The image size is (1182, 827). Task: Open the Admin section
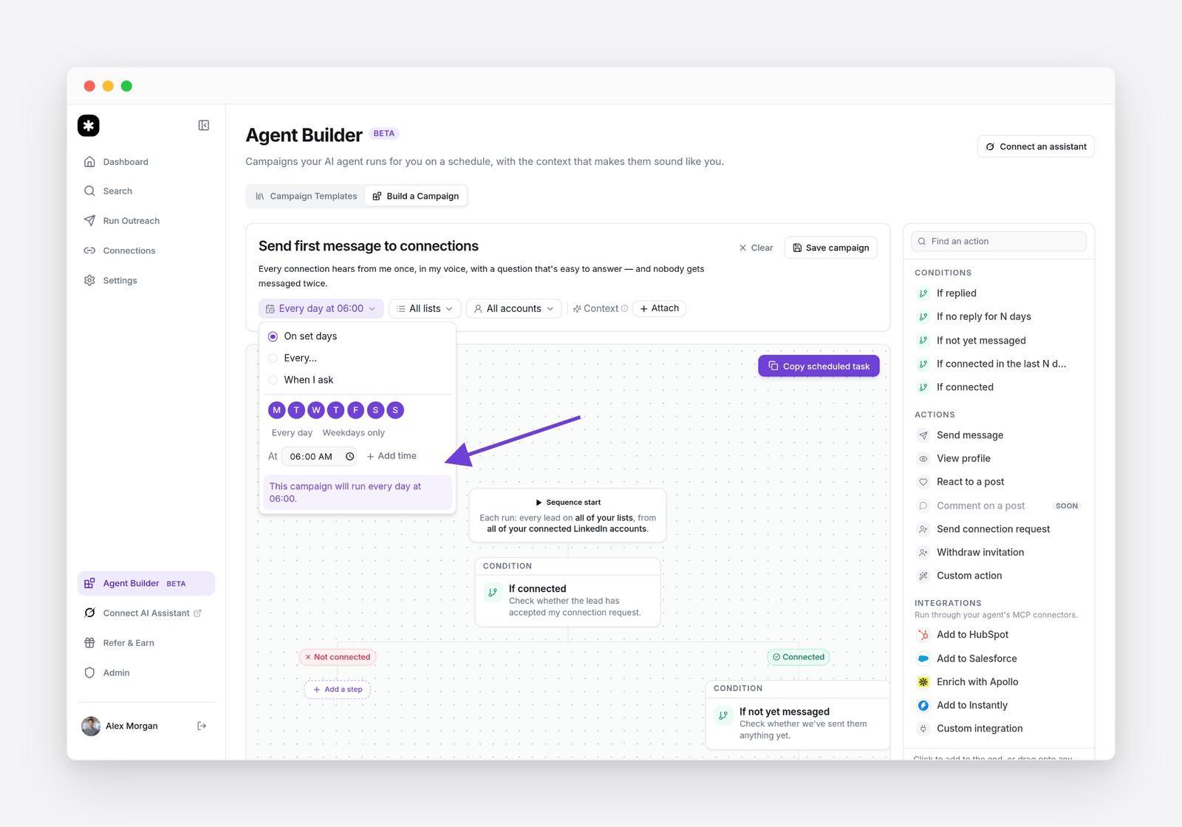pyautogui.click(x=146, y=673)
